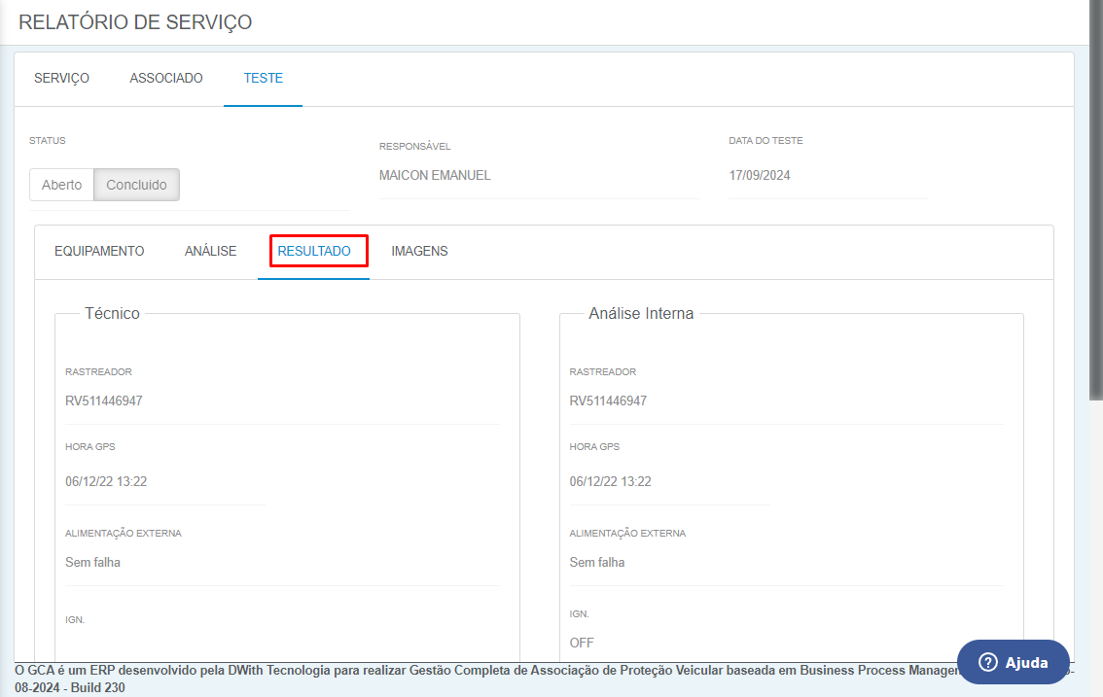Set status to Aberto

tap(61, 185)
